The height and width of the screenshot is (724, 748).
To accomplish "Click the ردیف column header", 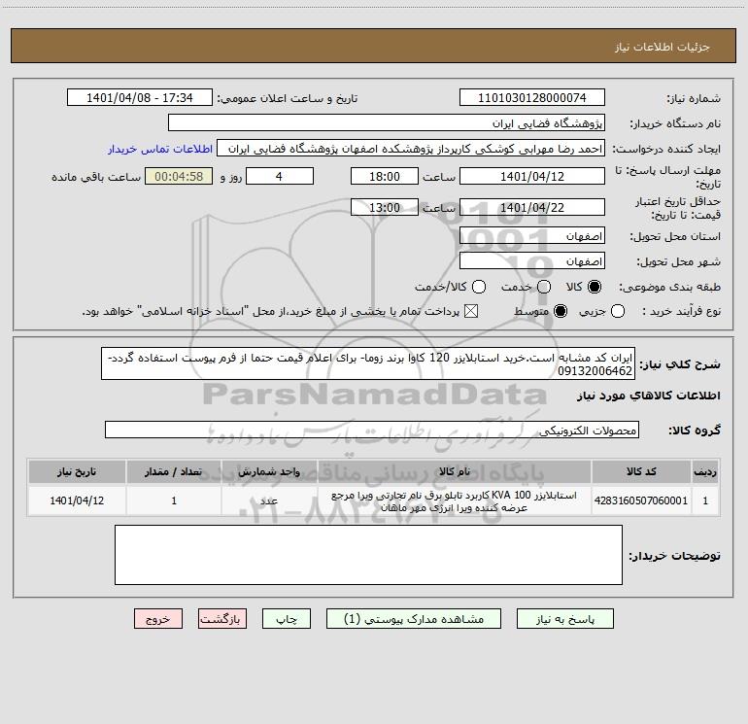I will pyautogui.click(x=705, y=471).
